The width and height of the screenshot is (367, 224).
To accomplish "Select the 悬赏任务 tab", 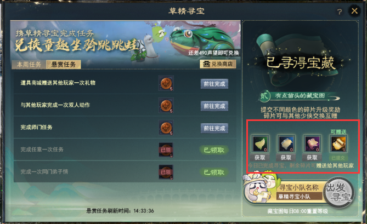I will [64, 65].
